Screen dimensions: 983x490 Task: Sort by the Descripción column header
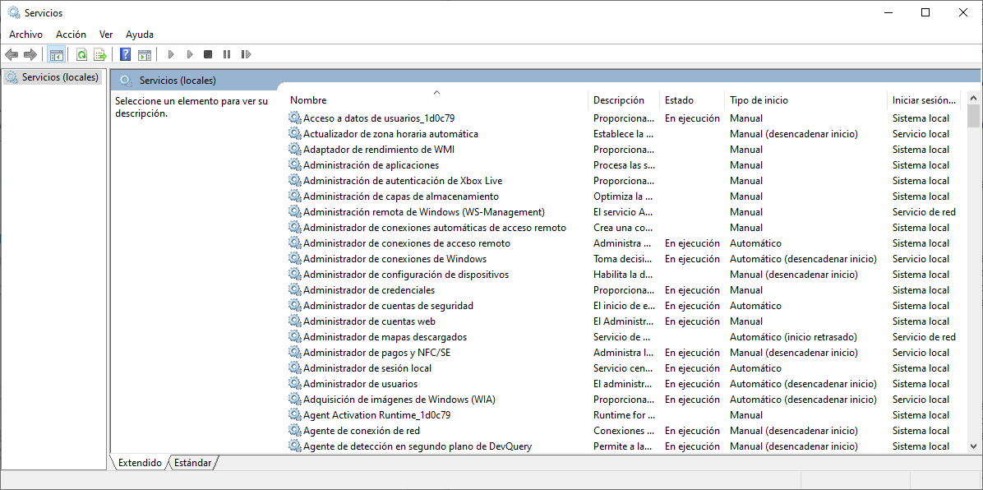point(624,99)
